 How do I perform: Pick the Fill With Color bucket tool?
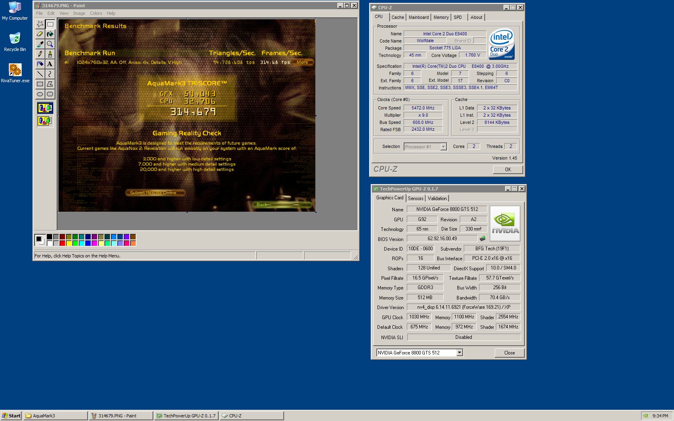click(x=50, y=34)
